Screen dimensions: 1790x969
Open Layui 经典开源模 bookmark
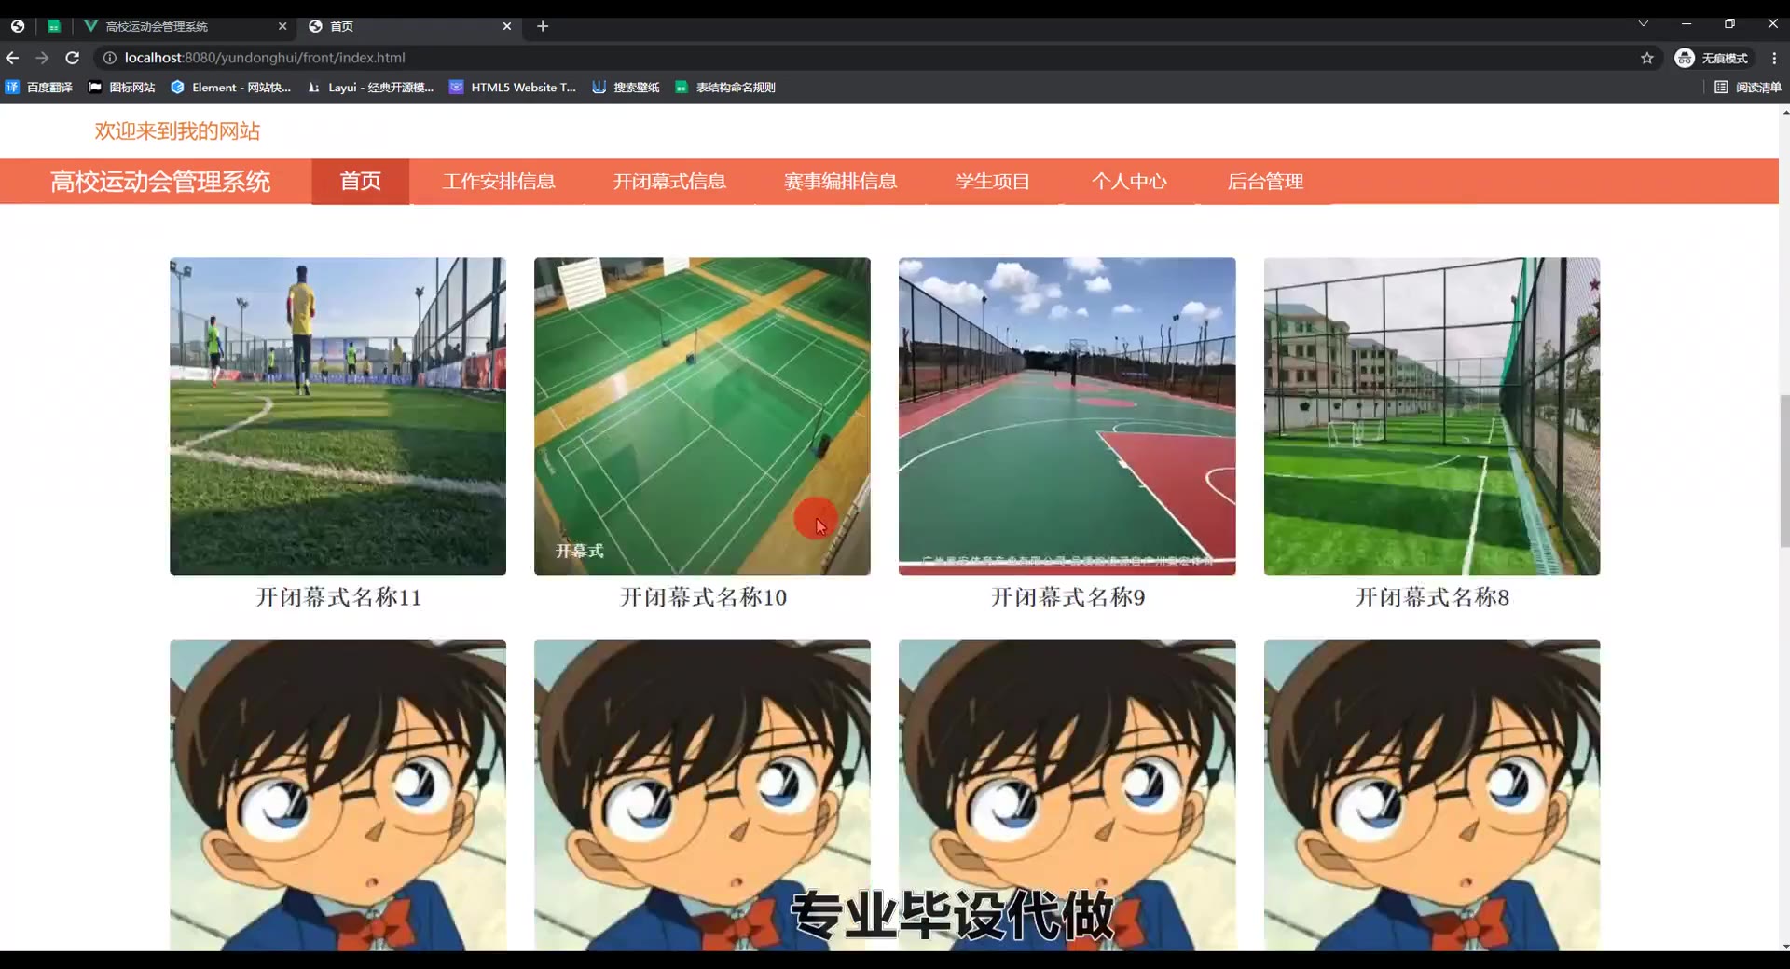point(371,87)
